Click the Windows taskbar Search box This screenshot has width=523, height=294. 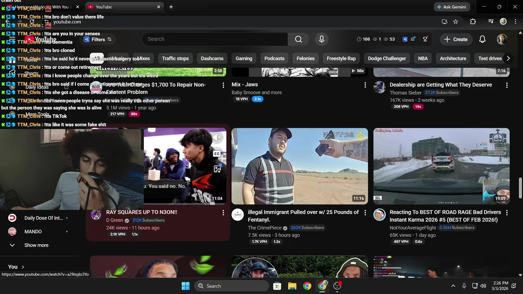231,286
